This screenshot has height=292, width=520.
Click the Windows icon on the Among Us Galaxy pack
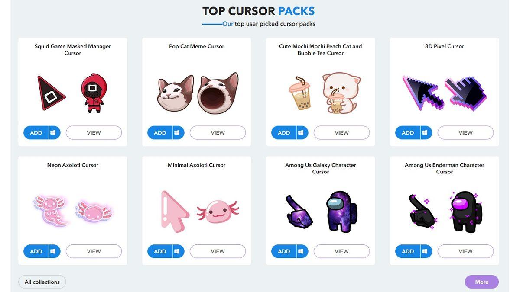(x=301, y=251)
